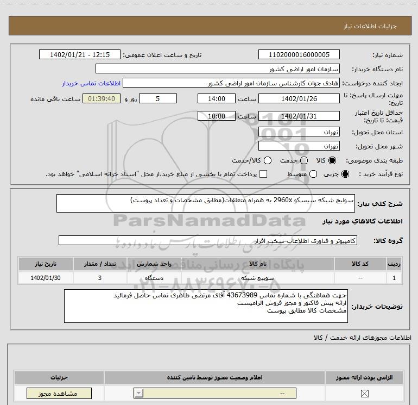The image size is (418, 405).
Task: Click the goods group کامپیوتر و فناوری field
Action: 208,240
